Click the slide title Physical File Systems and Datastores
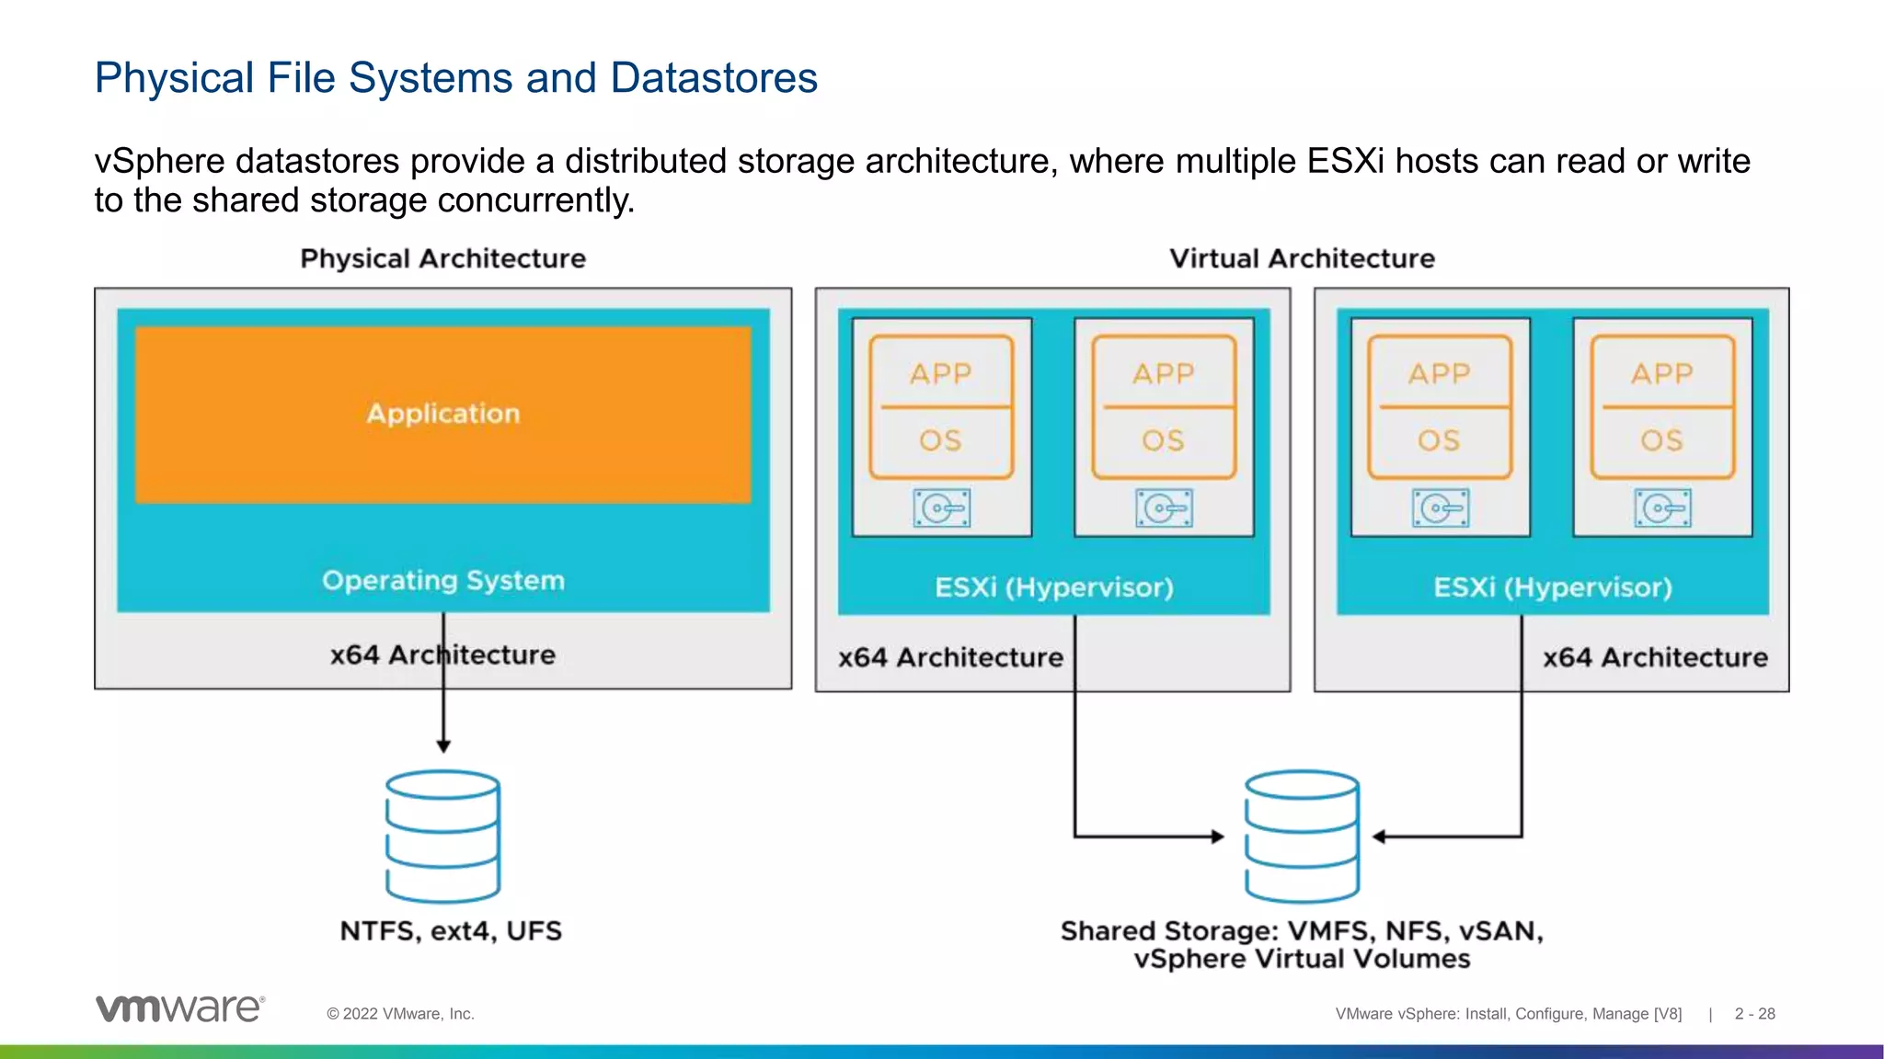Viewport: 1884px width, 1059px height. (455, 77)
